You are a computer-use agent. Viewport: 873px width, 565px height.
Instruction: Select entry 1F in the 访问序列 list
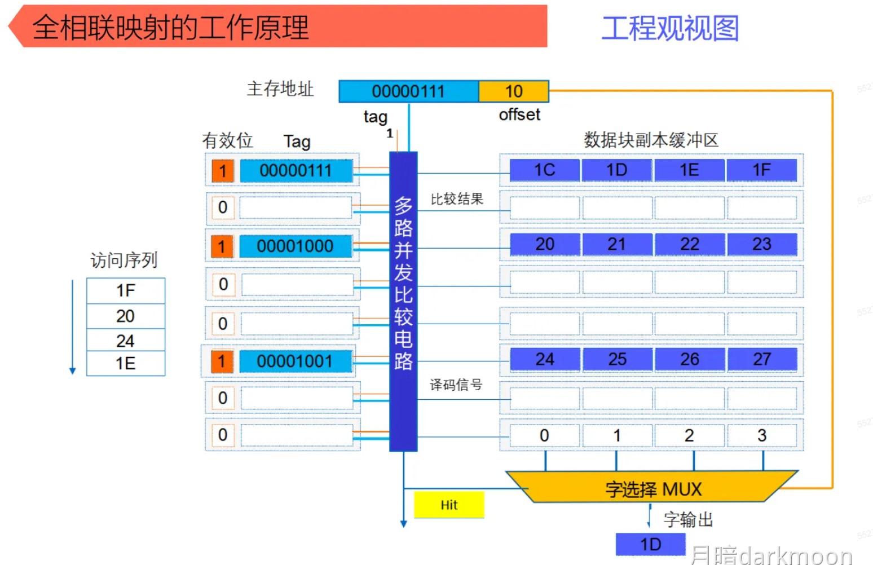[126, 290]
